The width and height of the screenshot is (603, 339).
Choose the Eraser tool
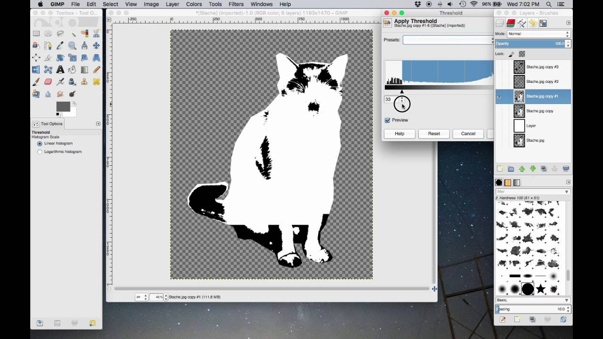48,82
